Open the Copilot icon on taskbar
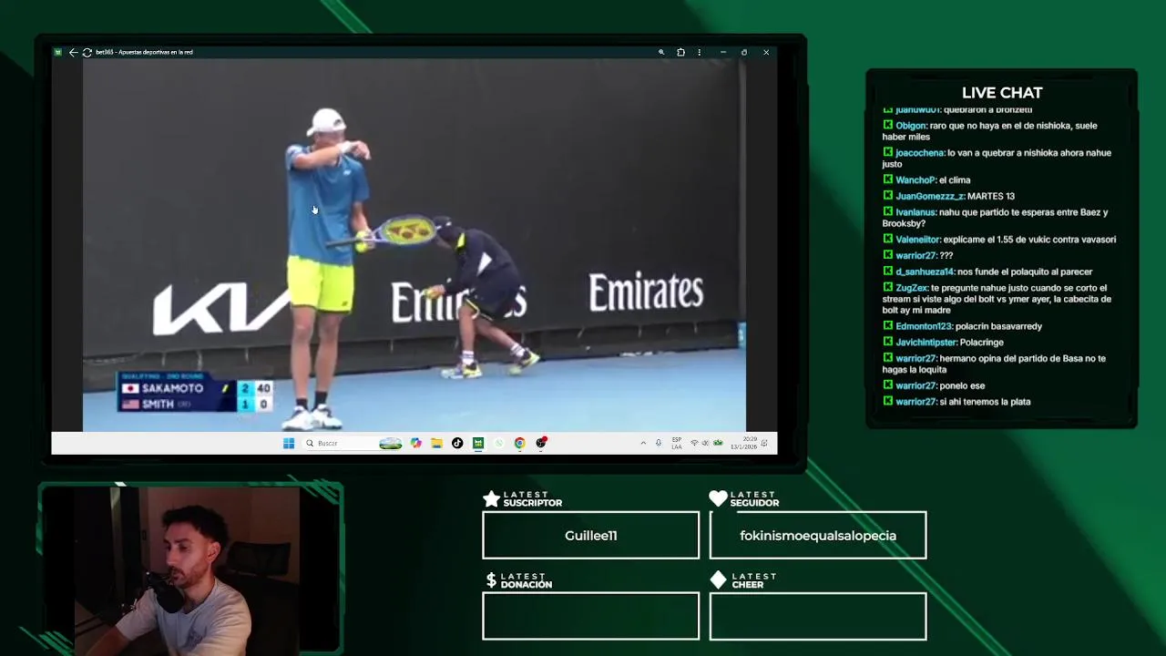This screenshot has height=656, width=1166. coord(416,443)
